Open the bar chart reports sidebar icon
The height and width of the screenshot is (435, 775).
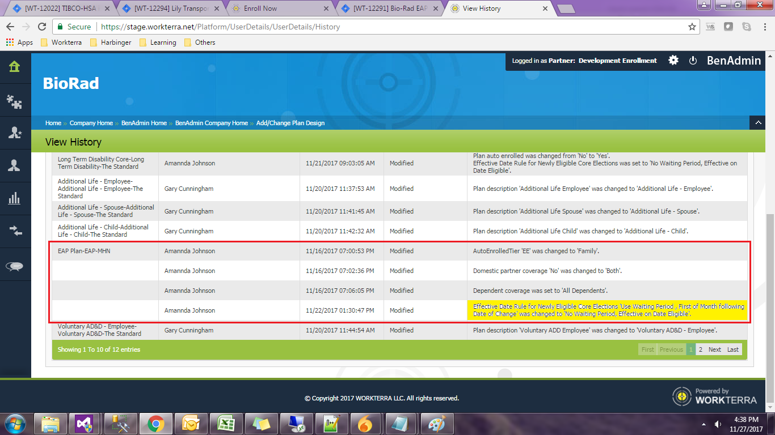(x=14, y=198)
